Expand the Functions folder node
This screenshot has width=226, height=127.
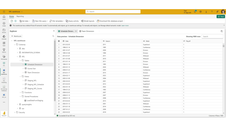20,93
